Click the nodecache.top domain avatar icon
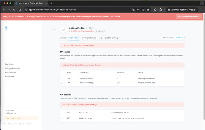Image resolution: width=205 pixels, height=130 pixels. (x=63, y=29)
